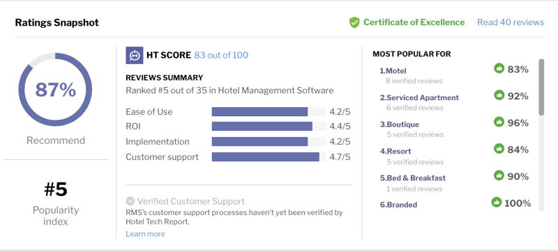The image size is (558, 251).
Task: Open the Serviced Apartment category link
Action: tap(419, 97)
